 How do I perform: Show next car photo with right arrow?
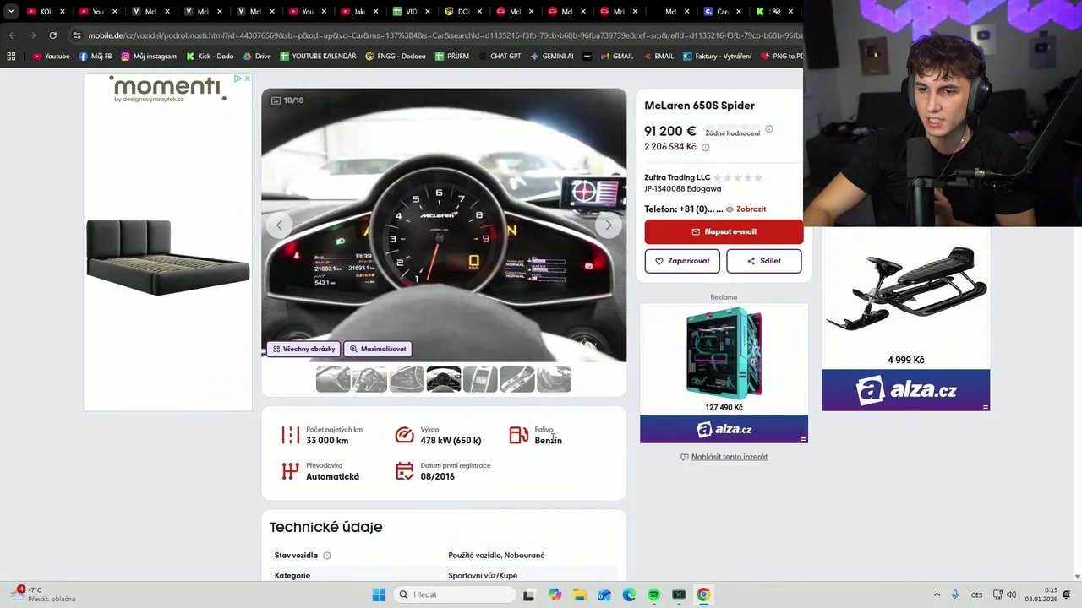click(x=608, y=225)
